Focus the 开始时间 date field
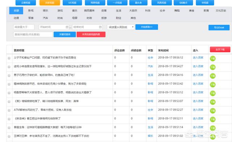Screen dimensions: 232x142 (x=54, y=27)
